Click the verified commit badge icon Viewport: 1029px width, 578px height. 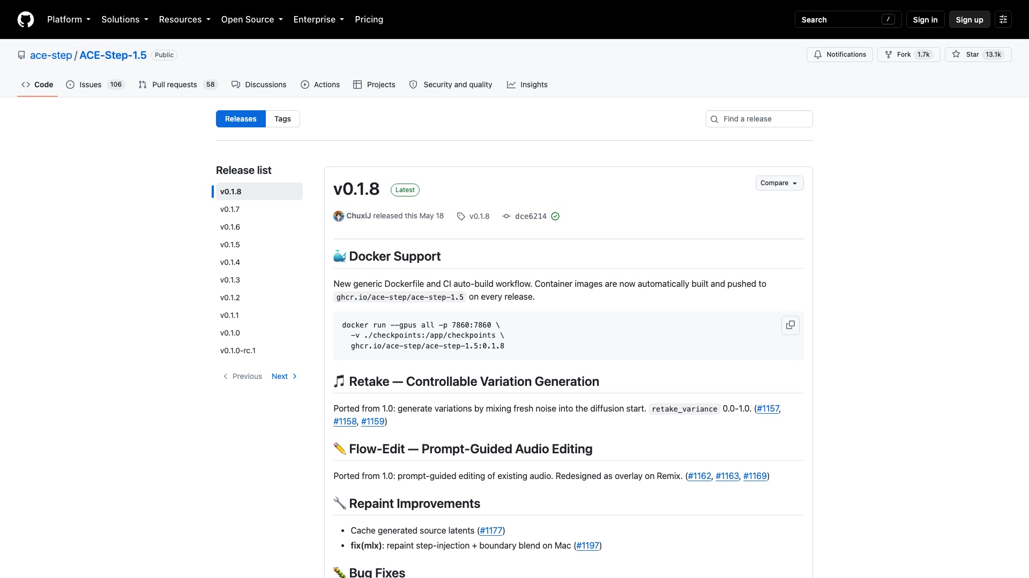coord(555,216)
